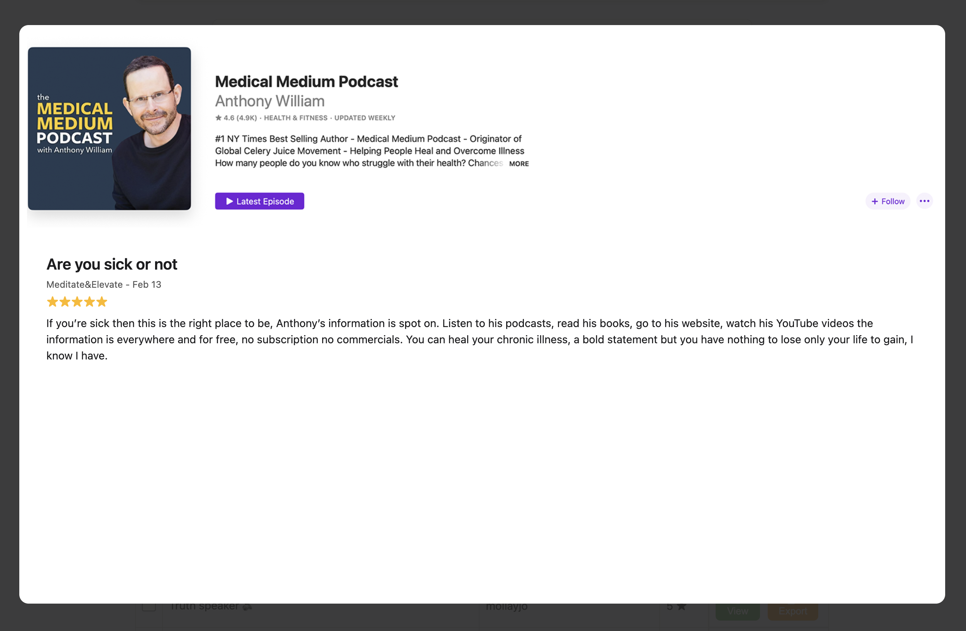Click the review body text paragraph
The image size is (966, 631).
(x=480, y=339)
